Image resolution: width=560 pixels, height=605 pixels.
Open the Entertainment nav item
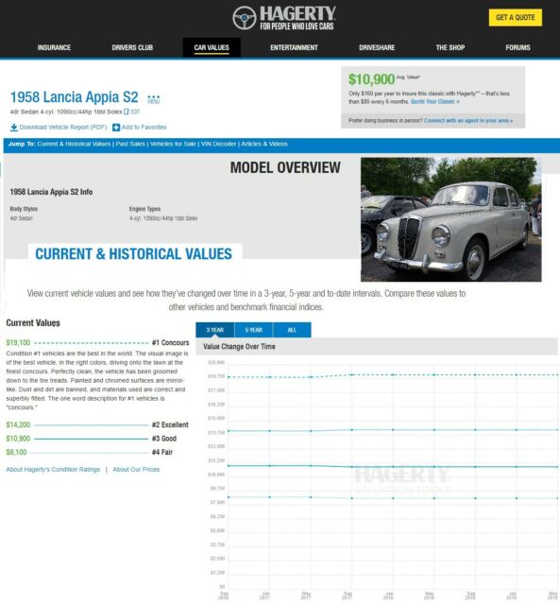point(294,47)
